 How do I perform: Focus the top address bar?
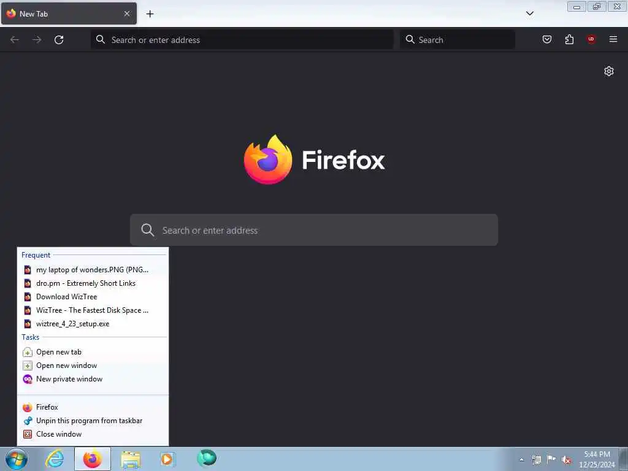pyautogui.click(x=242, y=40)
